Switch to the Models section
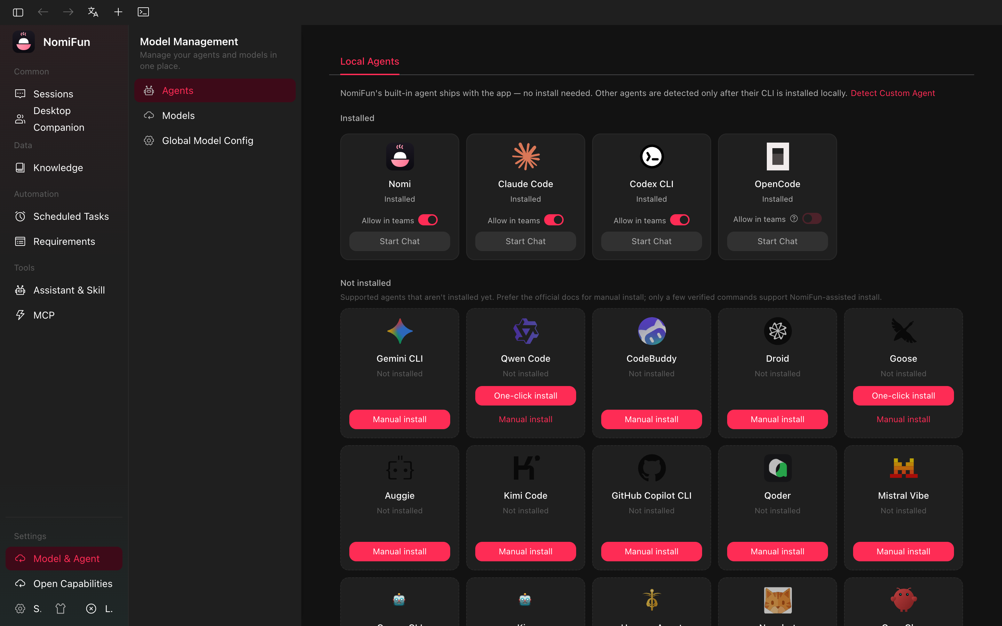This screenshot has width=1002, height=626. pos(215,115)
